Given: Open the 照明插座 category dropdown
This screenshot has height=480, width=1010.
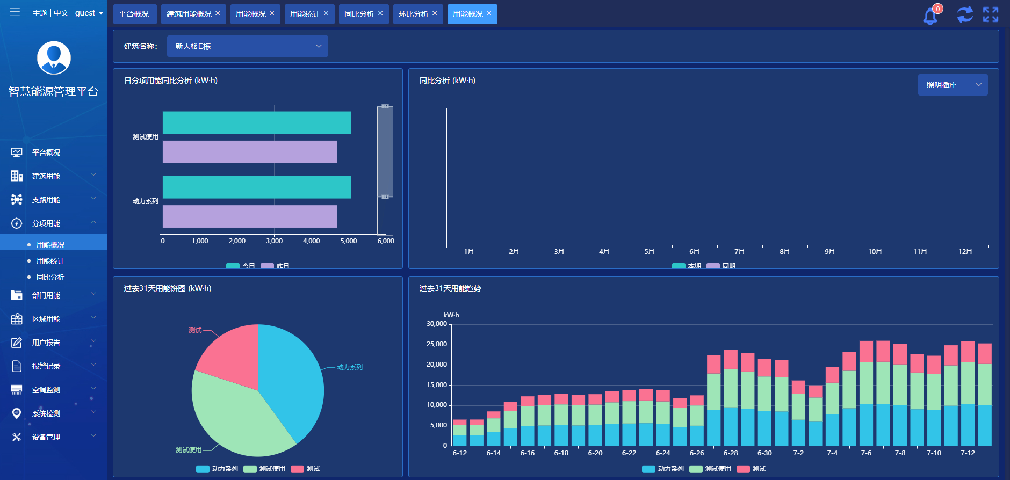Looking at the screenshot, I should tap(952, 85).
